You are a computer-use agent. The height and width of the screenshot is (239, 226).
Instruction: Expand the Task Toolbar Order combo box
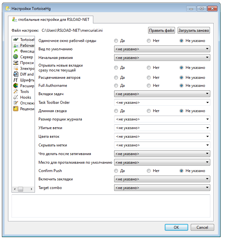tap(207, 103)
